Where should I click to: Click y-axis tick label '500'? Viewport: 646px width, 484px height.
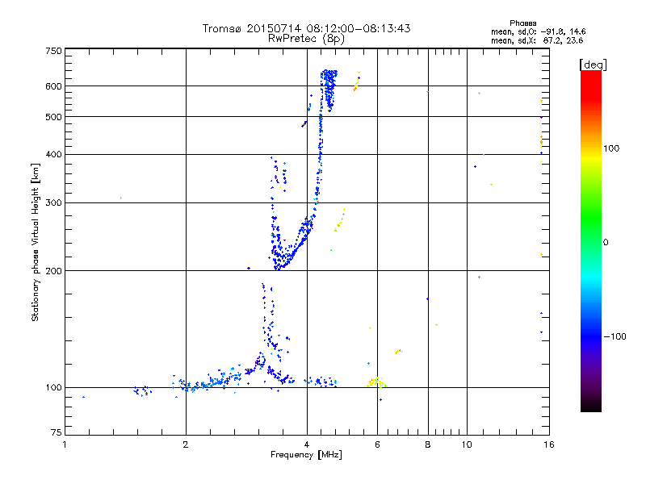[53, 117]
